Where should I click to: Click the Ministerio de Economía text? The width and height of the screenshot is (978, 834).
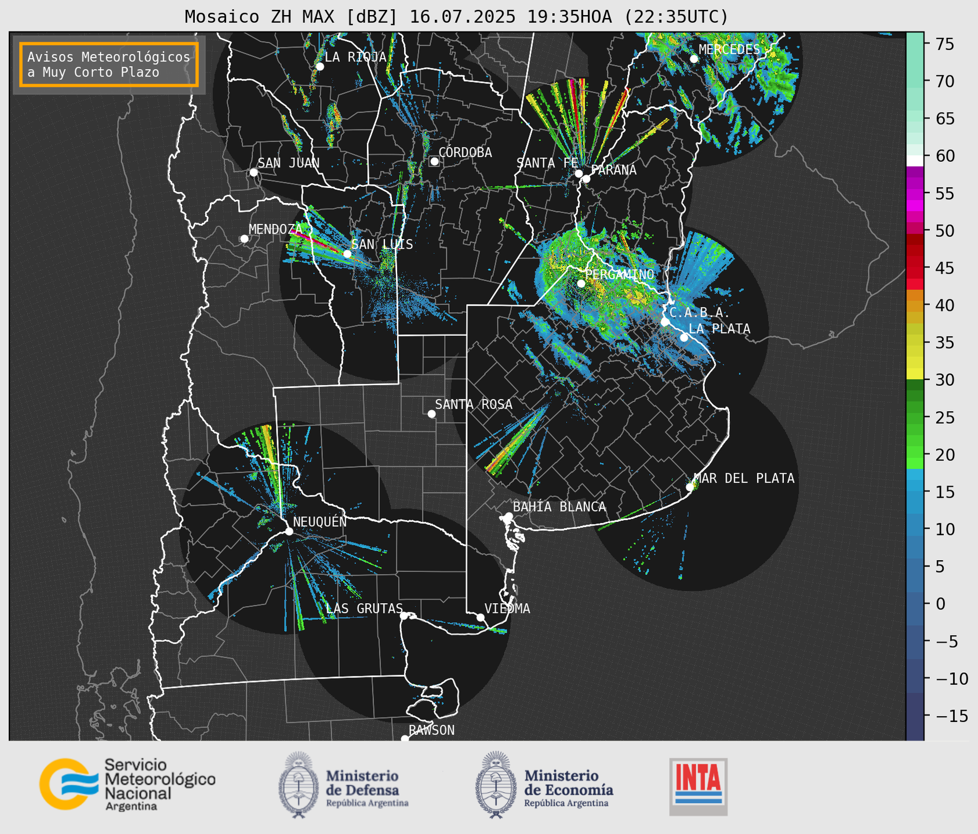click(x=569, y=788)
